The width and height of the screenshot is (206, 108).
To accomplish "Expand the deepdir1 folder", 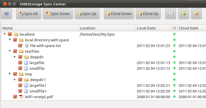I will pyautogui.click(x=15, y=80).
